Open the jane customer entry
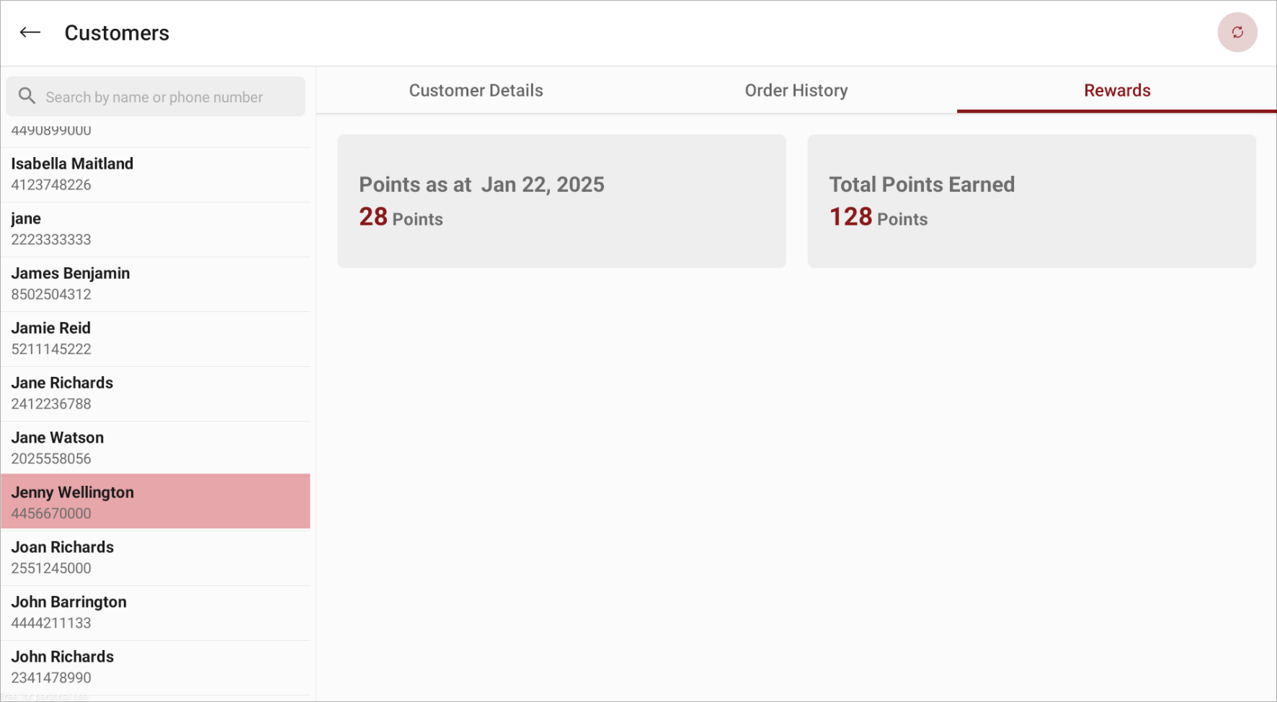This screenshot has width=1277, height=702. coord(156,229)
